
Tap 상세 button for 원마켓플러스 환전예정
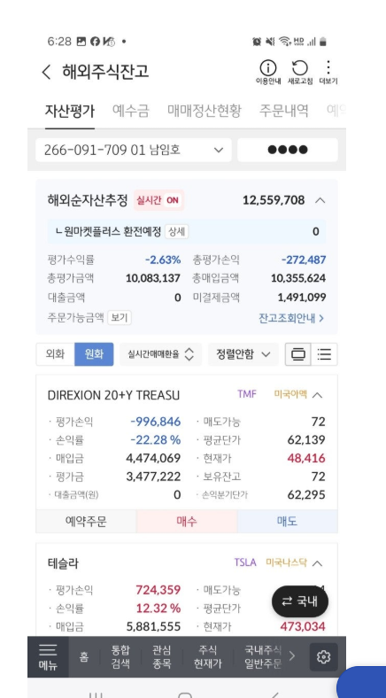(176, 231)
